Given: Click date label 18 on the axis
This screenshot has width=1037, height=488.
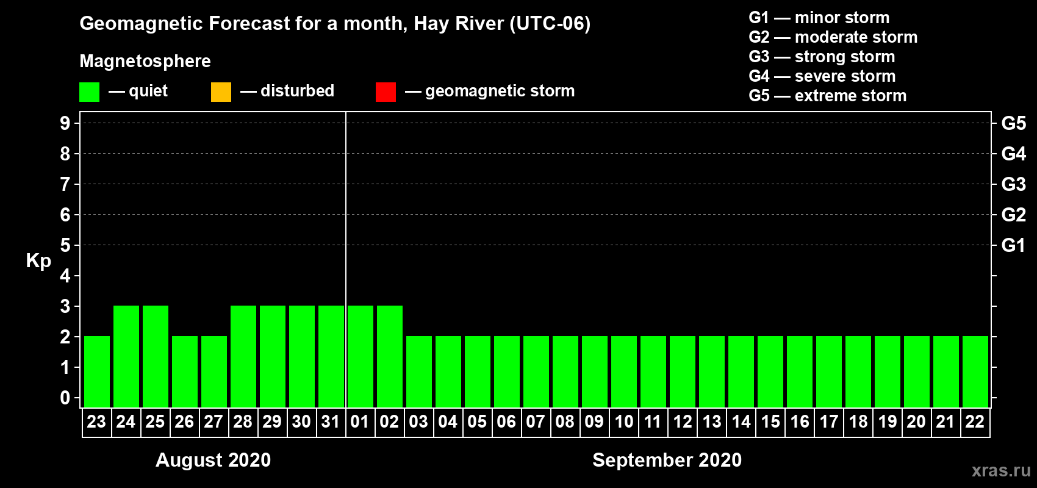Looking at the screenshot, I should point(858,422).
